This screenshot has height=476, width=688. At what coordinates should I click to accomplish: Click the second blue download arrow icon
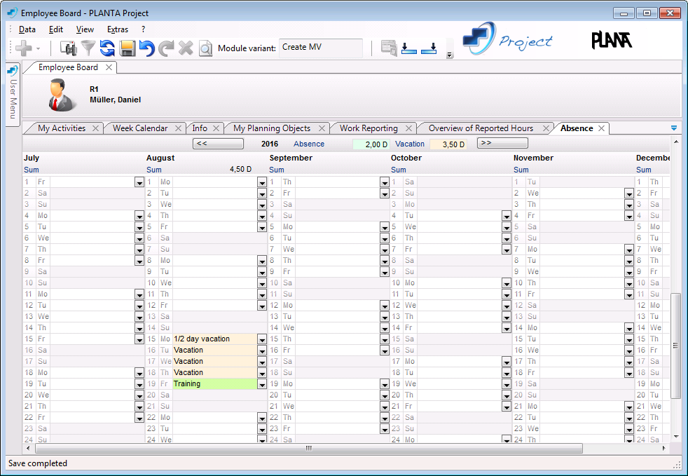429,48
